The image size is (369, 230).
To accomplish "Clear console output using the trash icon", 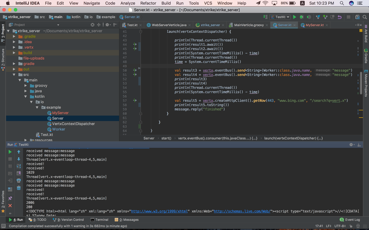I will pos(18,188).
